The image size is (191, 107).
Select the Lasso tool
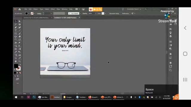[19, 24]
